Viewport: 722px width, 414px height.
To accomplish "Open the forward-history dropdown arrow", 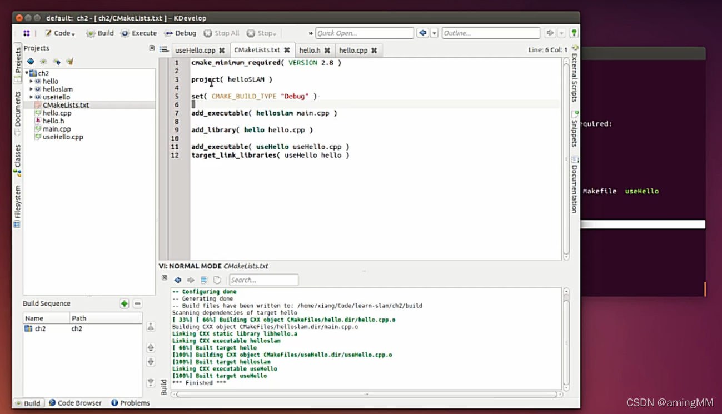I will click(561, 33).
